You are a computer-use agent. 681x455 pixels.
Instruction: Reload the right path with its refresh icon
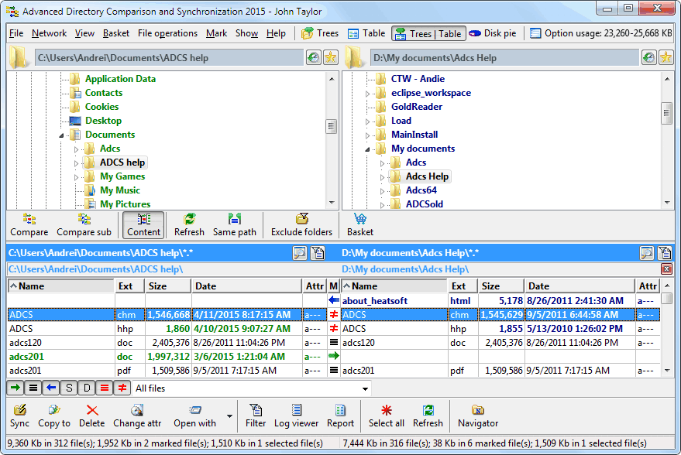648,57
